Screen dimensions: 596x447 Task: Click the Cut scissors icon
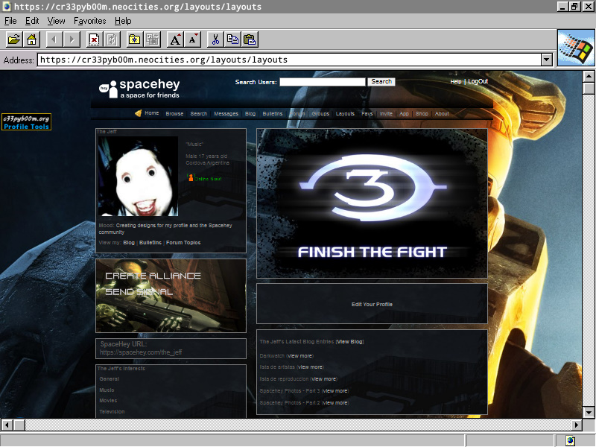click(215, 39)
